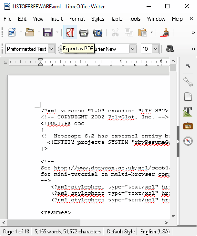The image size is (197, 236).
Task: Click the '<resumes>' line in document
Action: tap(56, 212)
